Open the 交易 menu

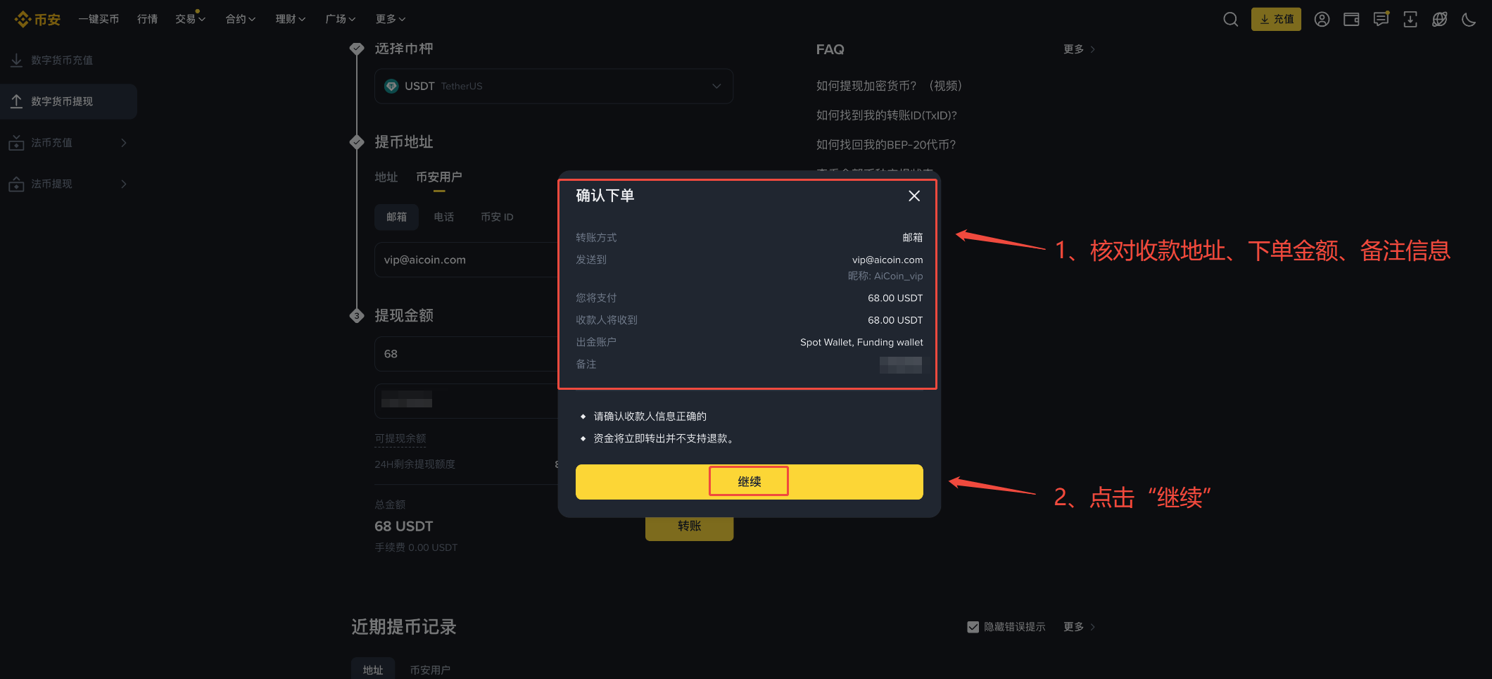190,19
